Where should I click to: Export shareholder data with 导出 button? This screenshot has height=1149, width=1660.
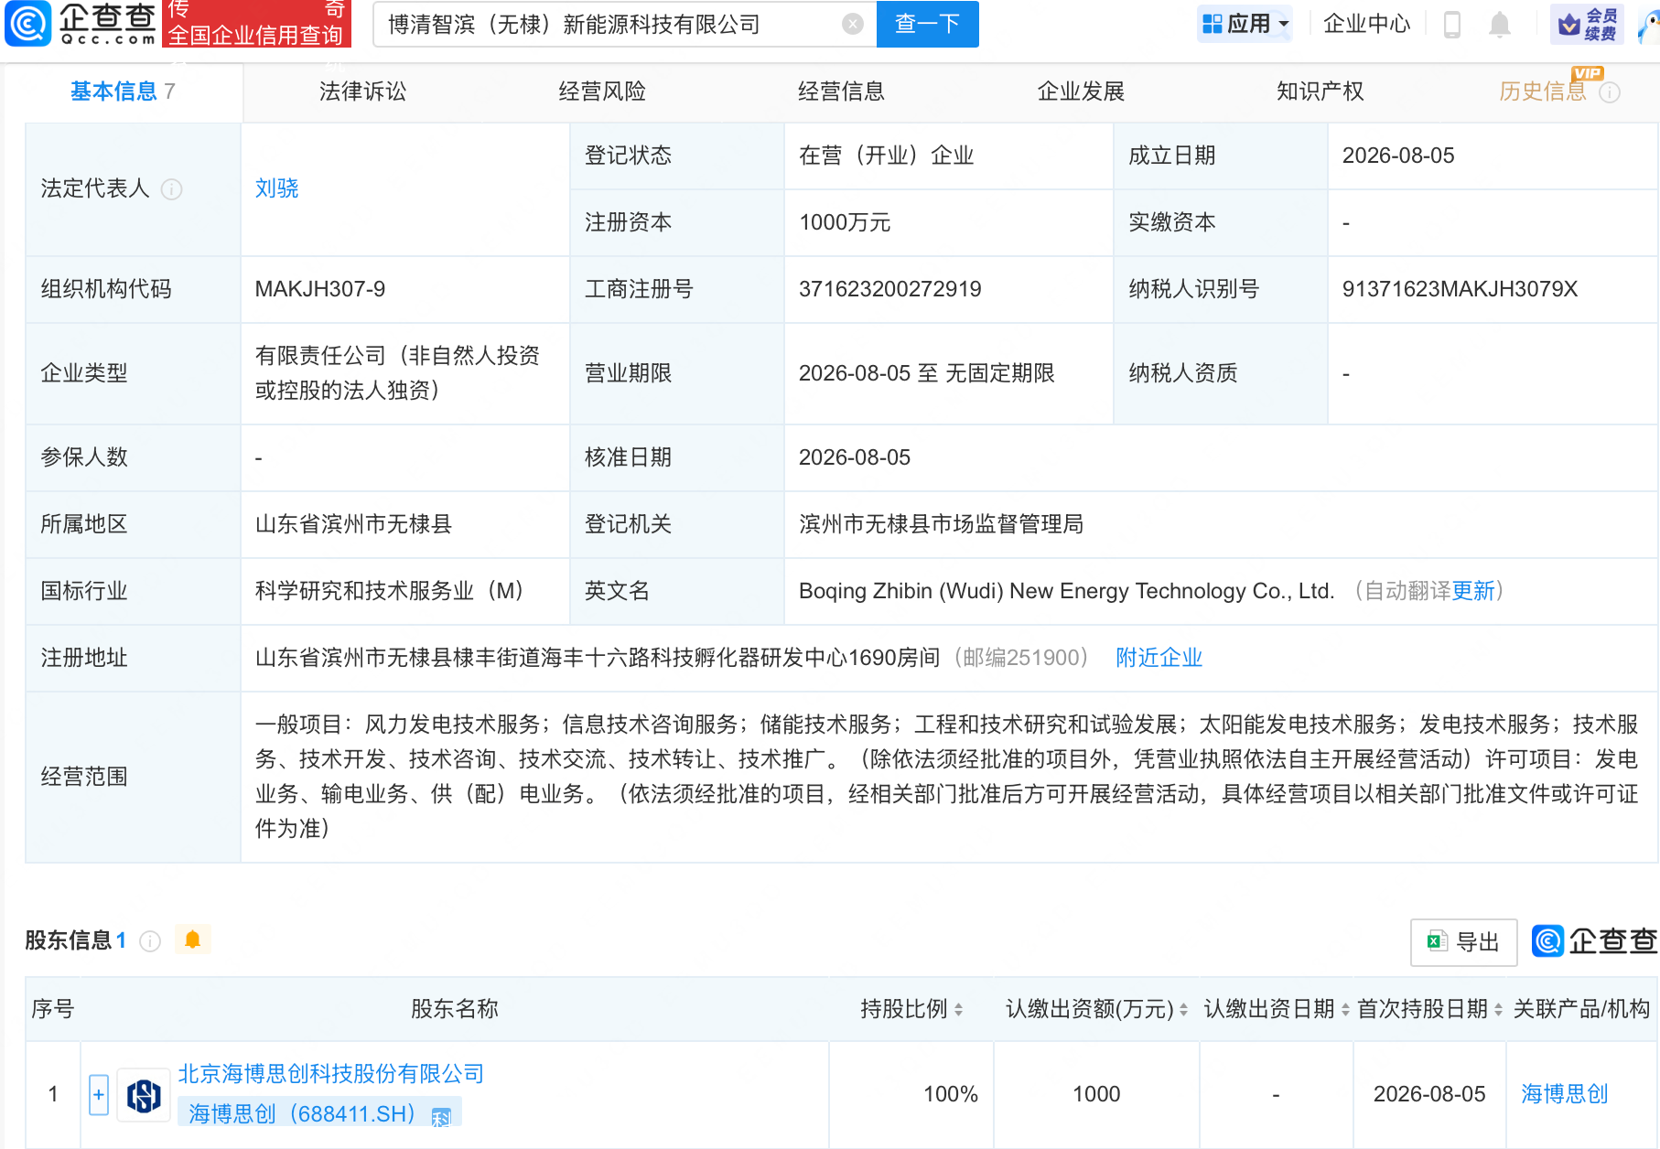(1464, 942)
